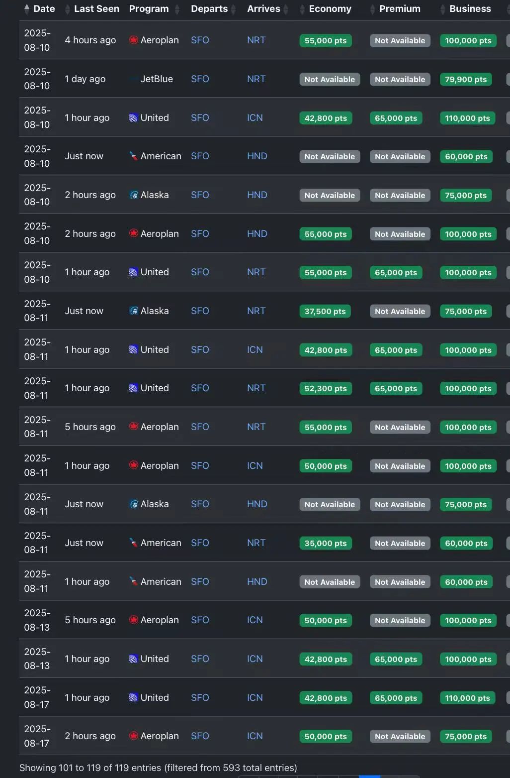Select 75,000 pts badge in 08-17 Aeroplan row
510x778 pixels.
(x=466, y=737)
